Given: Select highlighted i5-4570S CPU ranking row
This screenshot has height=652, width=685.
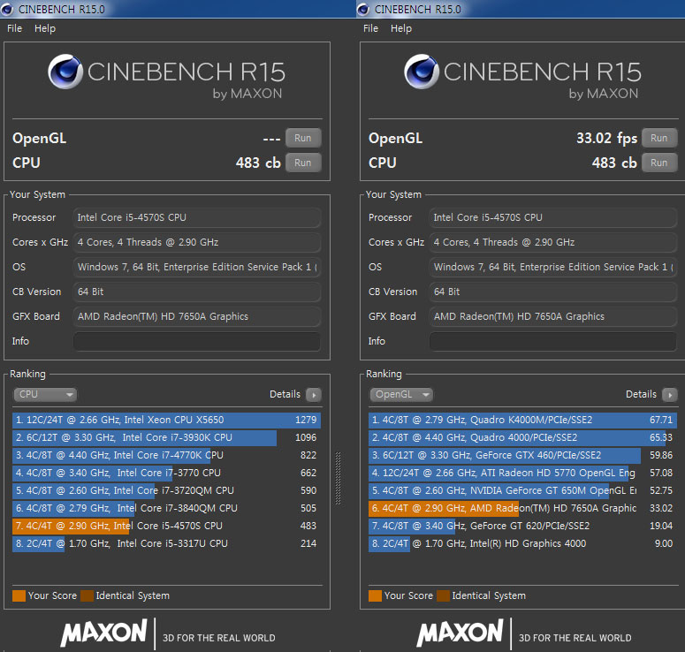Looking at the screenshot, I should [166, 527].
